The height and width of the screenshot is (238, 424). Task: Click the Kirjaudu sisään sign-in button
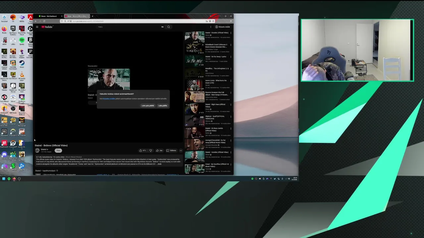click(x=223, y=27)
